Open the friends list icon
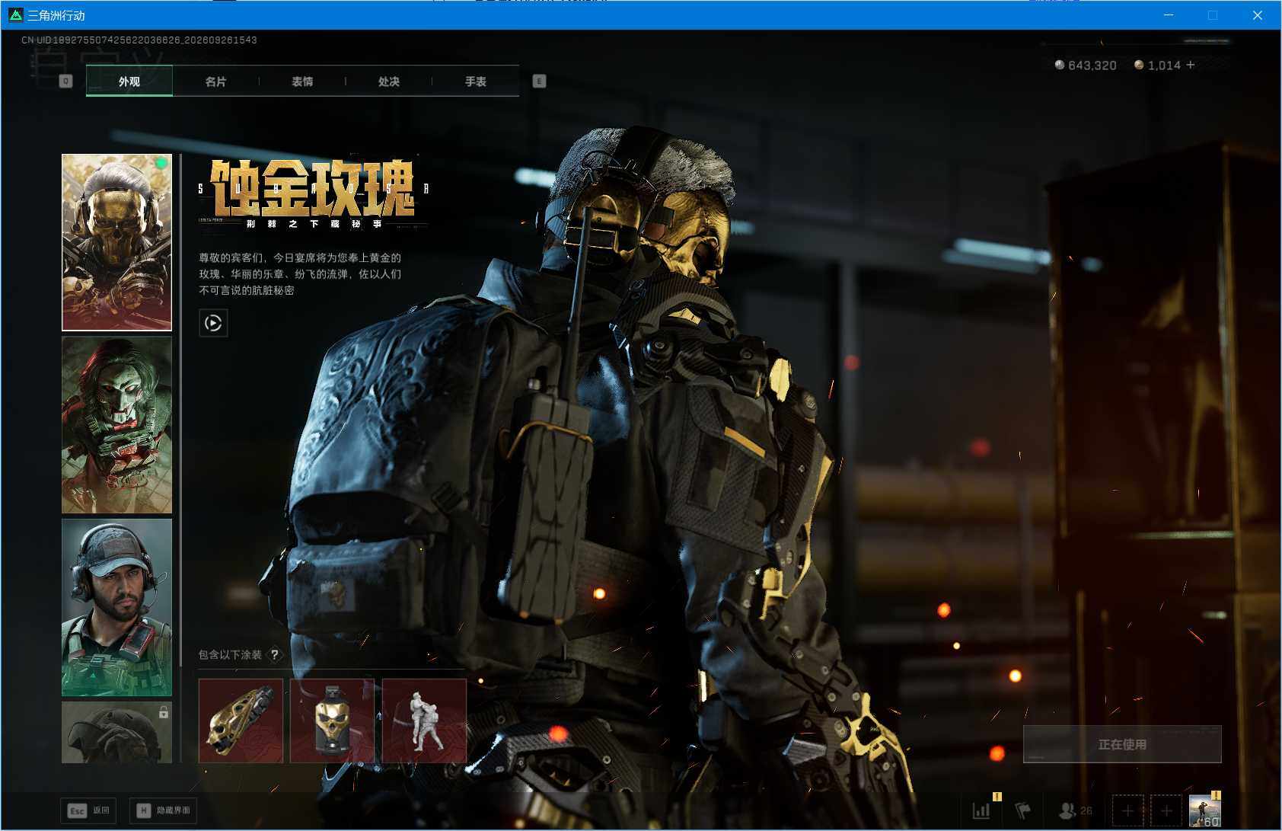Screen dimensions: 1282x831 pyautogui.click(x=1075, y=811)
